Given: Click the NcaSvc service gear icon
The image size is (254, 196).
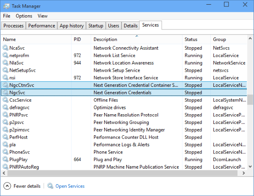Looking at the screenshot, I should tap(6, 48).
